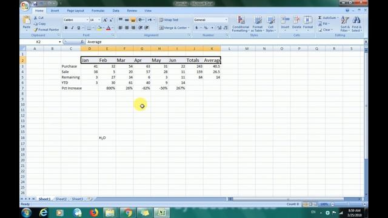
Task: Click the Increase Font Size icon
Action: [105, 20]
